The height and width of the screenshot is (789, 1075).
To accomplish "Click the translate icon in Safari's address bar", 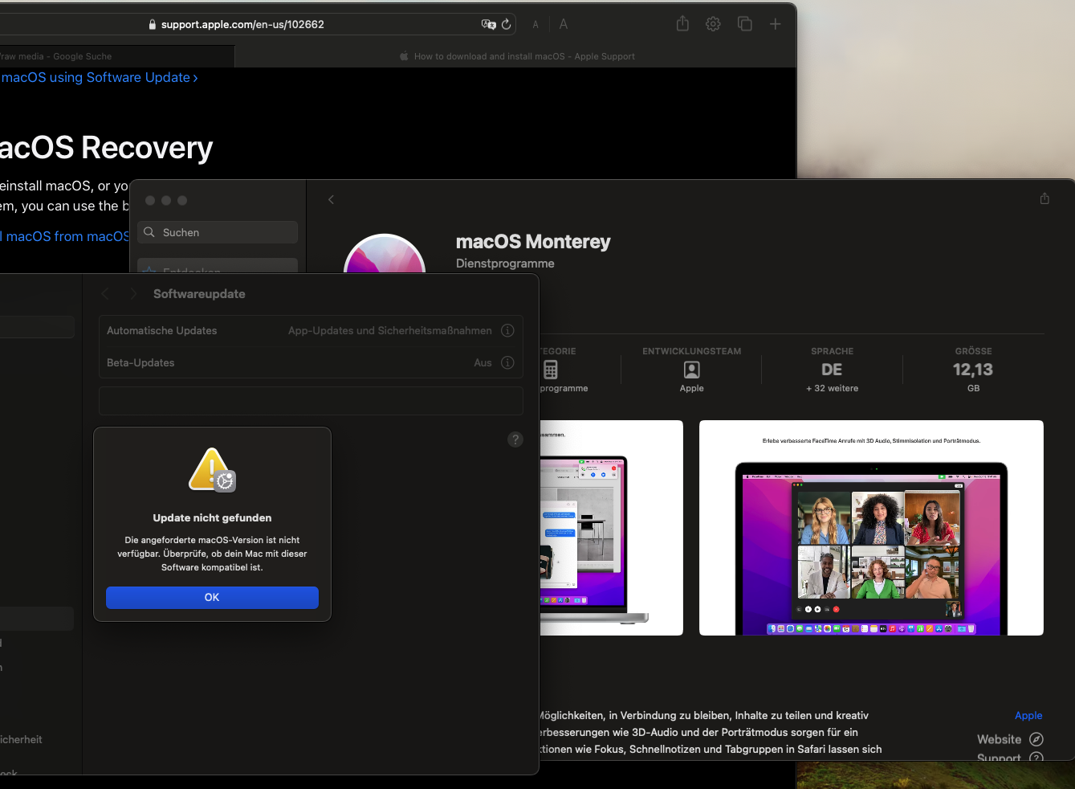I will click(488, 24).
